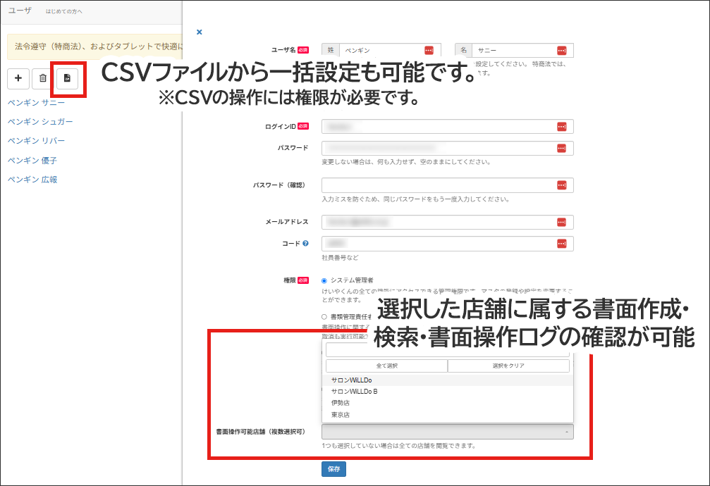Select the trash icon to delete a user
The height and width of the screenshot is (486, 710).
click(42, 79)
